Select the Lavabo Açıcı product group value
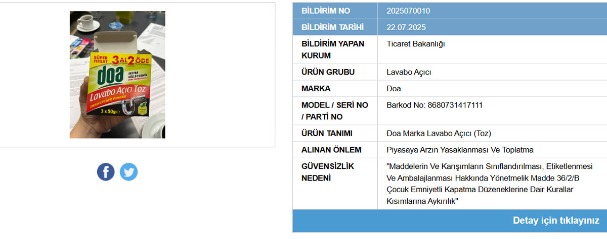 pyautogui.click(x=409, y=72)
